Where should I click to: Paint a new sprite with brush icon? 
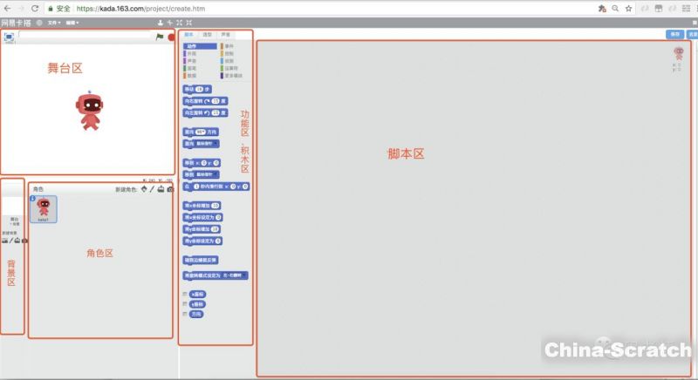152,189
